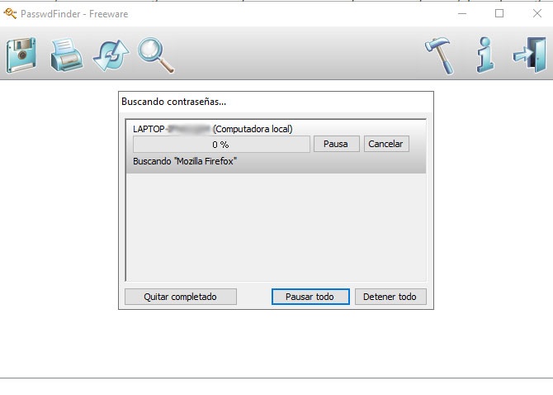Click the printer icon in toolbar
Screen dimensions: 553x395
pyautogui.click(x=67, y=55)
